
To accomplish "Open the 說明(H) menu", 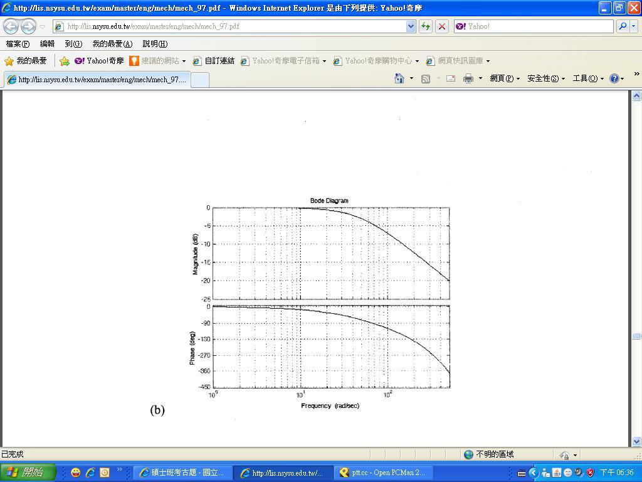I will [155, 44].
